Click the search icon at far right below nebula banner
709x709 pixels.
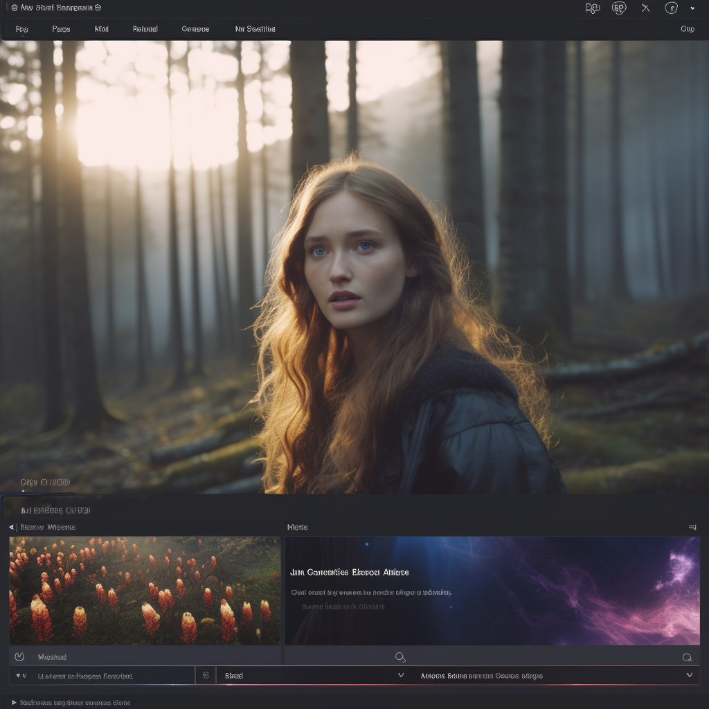click(x=687, y=657)
